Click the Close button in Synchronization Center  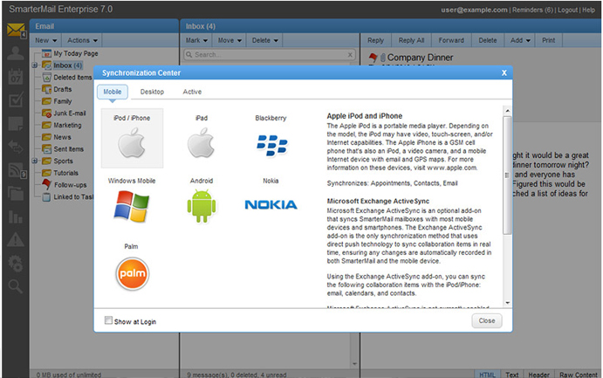tap(487, 320)
